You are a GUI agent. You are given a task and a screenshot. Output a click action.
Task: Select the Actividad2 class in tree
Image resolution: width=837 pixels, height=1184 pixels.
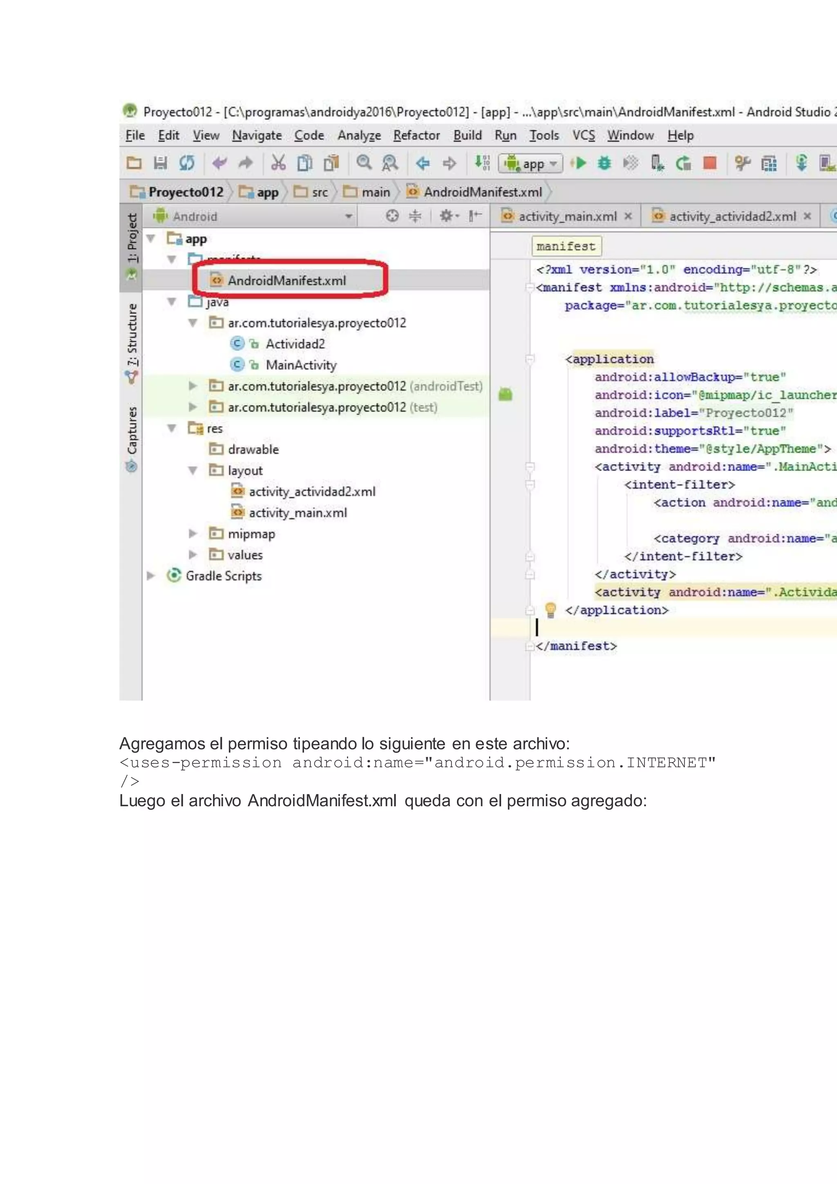click(295, 344)
